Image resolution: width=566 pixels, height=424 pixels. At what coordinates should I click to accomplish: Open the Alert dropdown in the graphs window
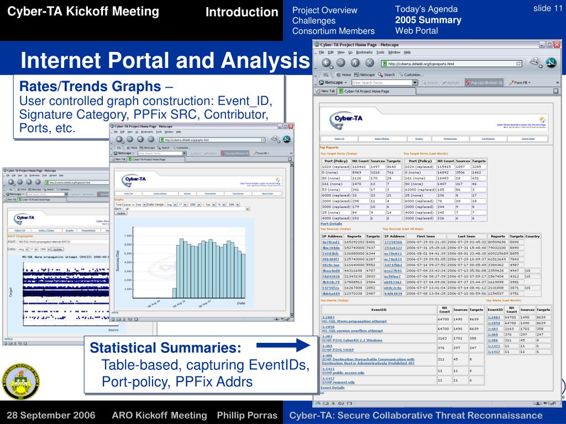pos(186,209)
